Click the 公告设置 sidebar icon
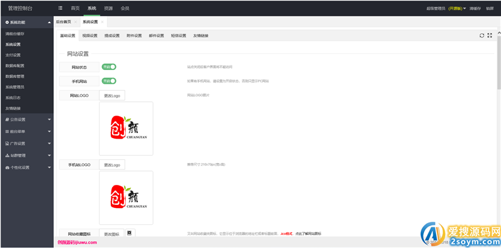501x248 pixels. pos(8,119)
